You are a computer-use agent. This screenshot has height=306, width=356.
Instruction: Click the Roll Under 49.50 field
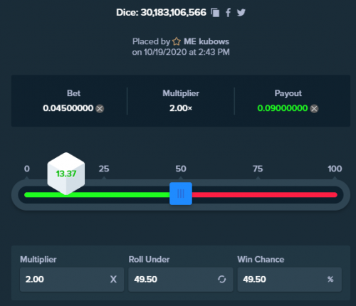point(181,280)
